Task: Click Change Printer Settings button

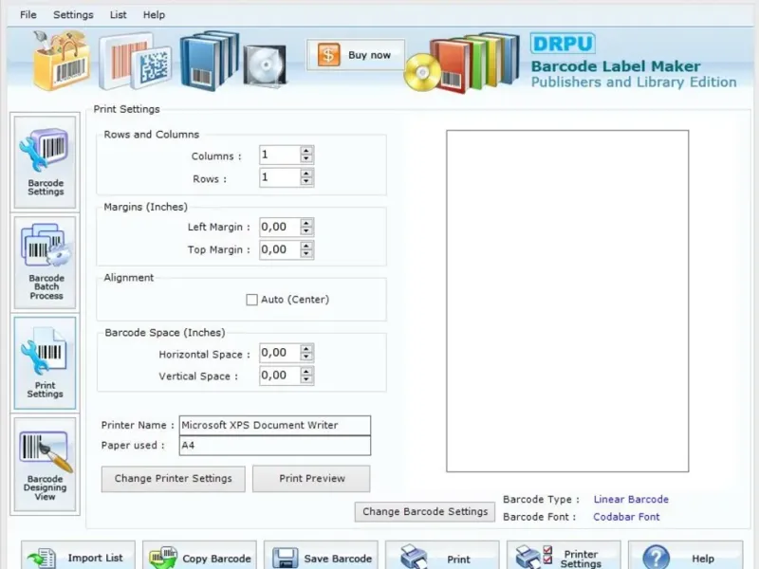Action: click(174, 479)
